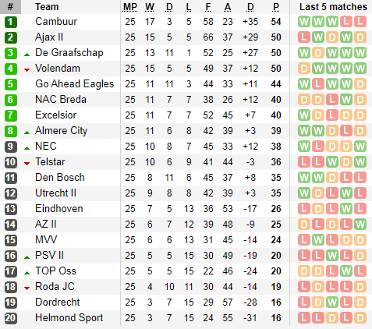This screenshot has width=372, height=329.
Task: Click Almere City's green up arrow
Action: click(x=27, y=133)
